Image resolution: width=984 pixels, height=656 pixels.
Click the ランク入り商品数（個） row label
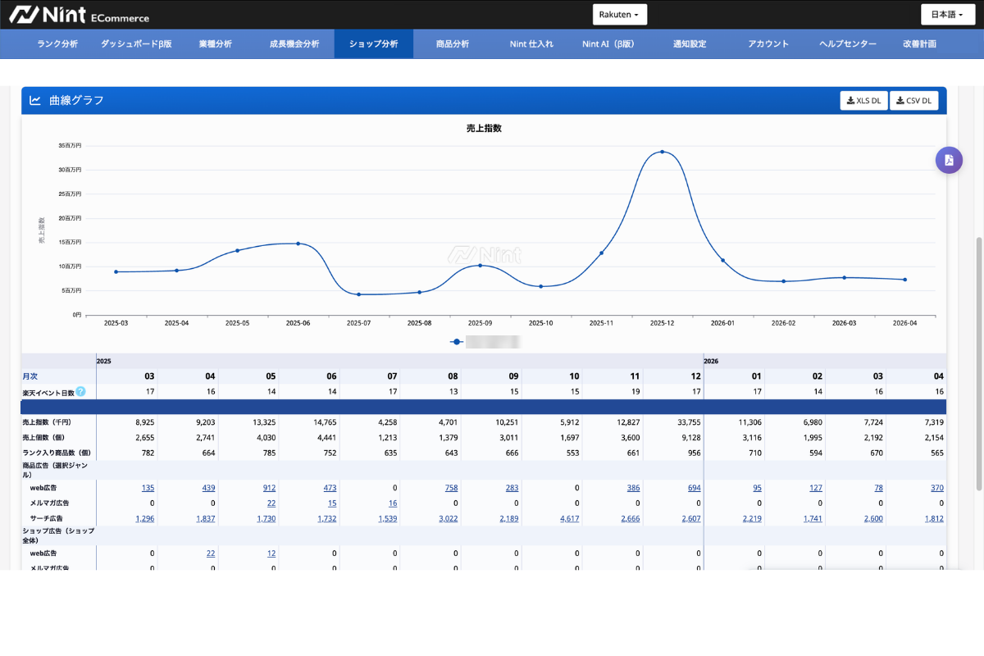click(56, 452)
